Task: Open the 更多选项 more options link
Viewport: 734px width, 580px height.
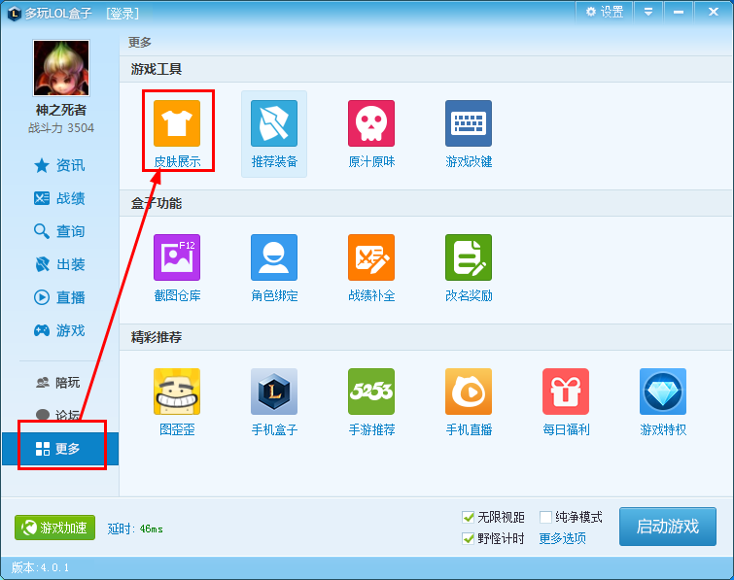Action: [562, 539]
